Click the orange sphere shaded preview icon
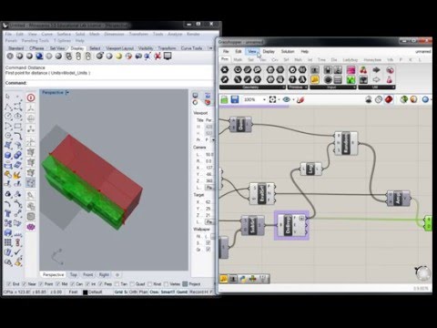The height and width of the screenshot is (328, 437). 413,99
